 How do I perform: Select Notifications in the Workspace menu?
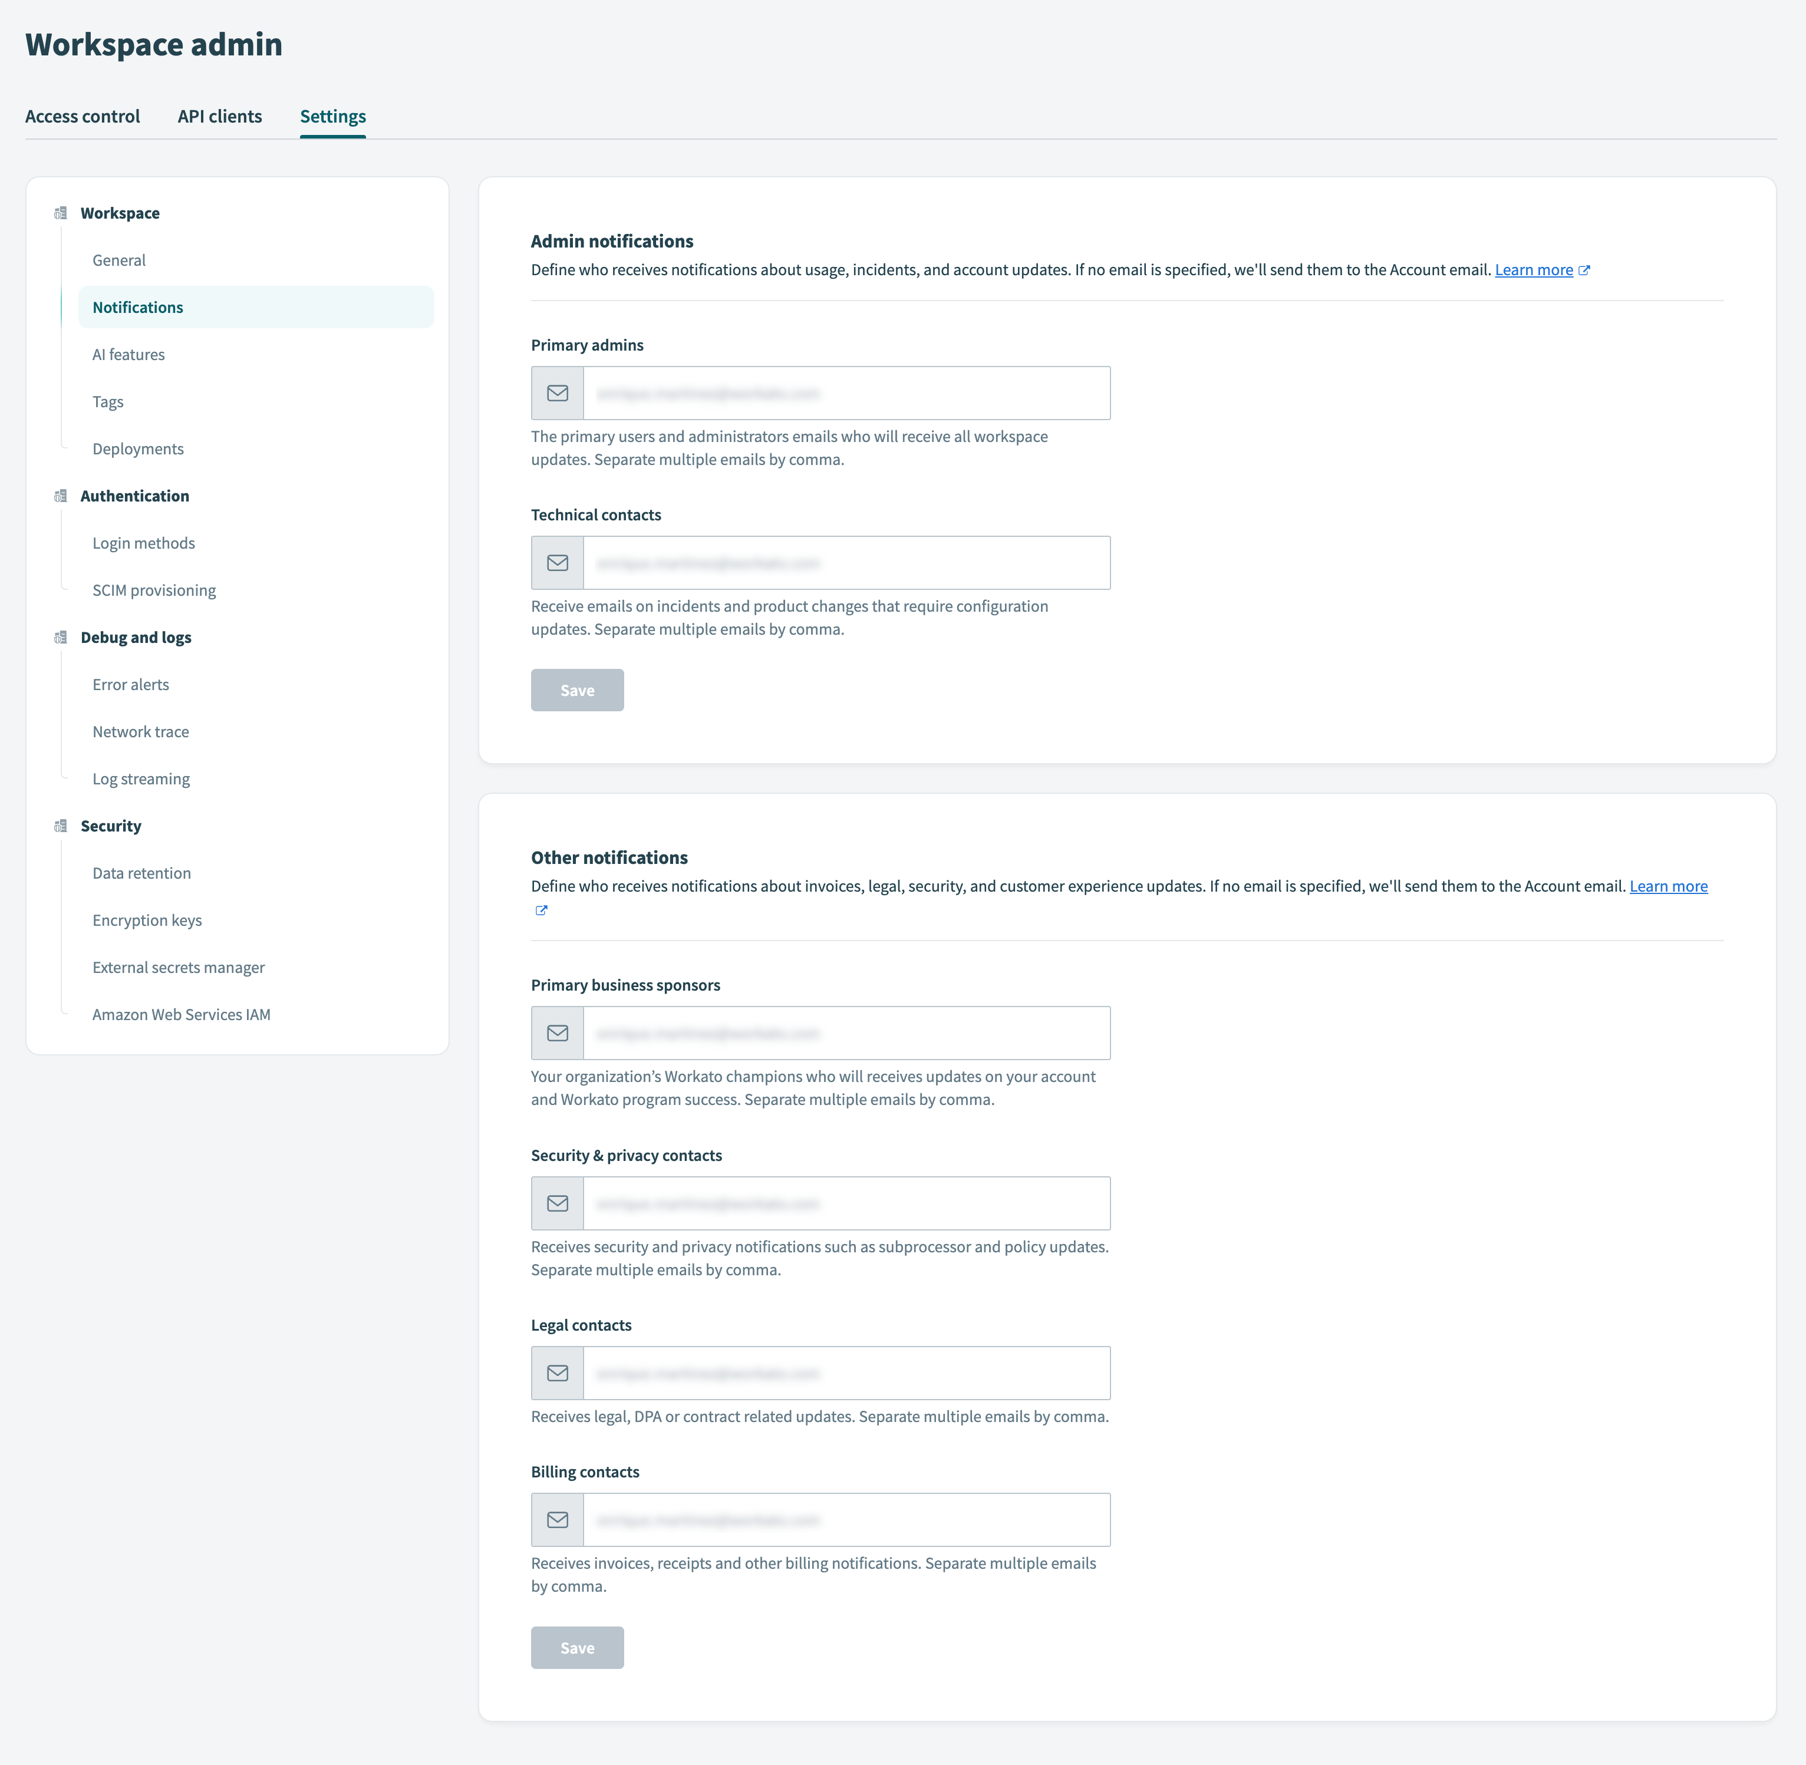click(x=137, y=307)
